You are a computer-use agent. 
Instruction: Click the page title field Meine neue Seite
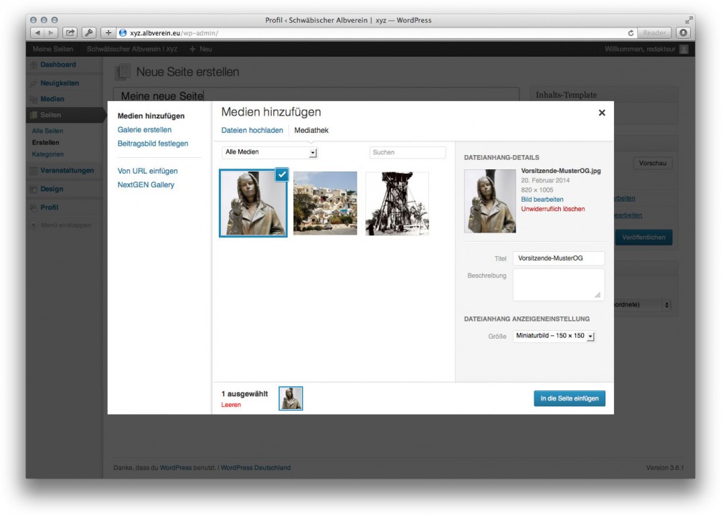pos(316,95)
